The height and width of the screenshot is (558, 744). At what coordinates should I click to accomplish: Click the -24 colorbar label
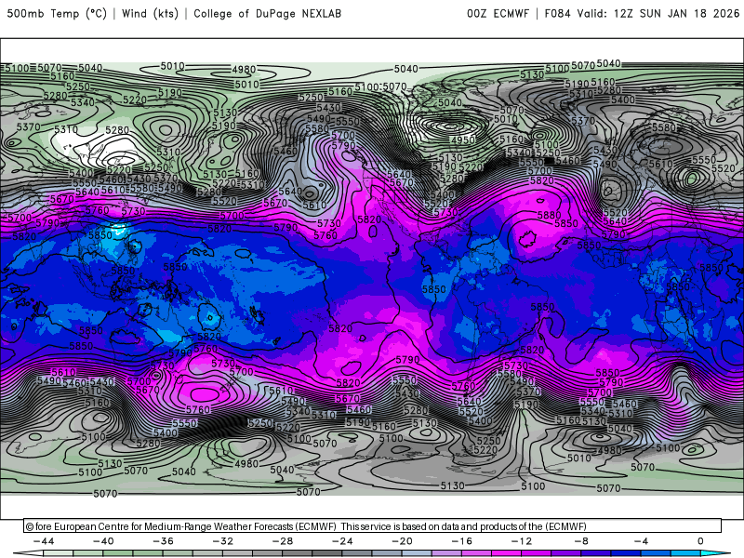point(342,541)
